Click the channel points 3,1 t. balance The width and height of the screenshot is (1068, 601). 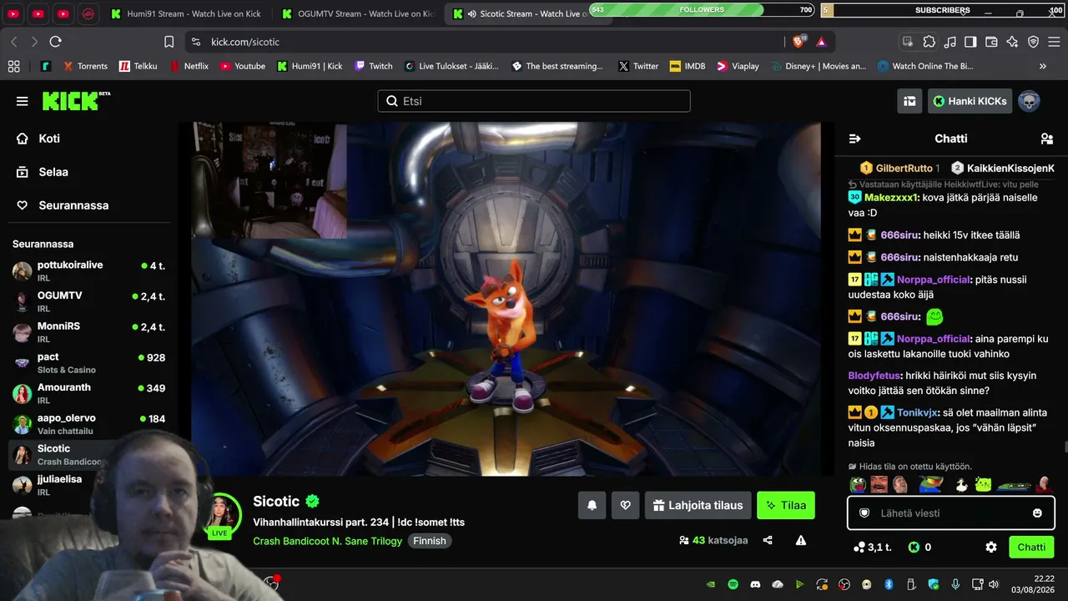click(872, 548)
